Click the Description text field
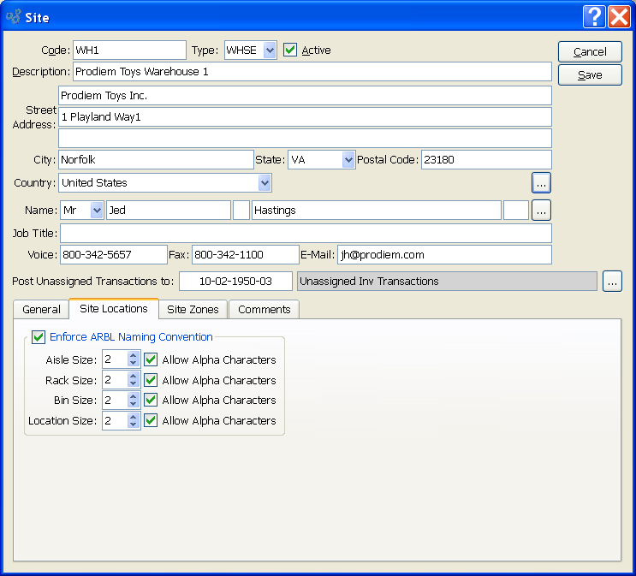The width and height of the screenshot is (636, 576). pos(312,72)
